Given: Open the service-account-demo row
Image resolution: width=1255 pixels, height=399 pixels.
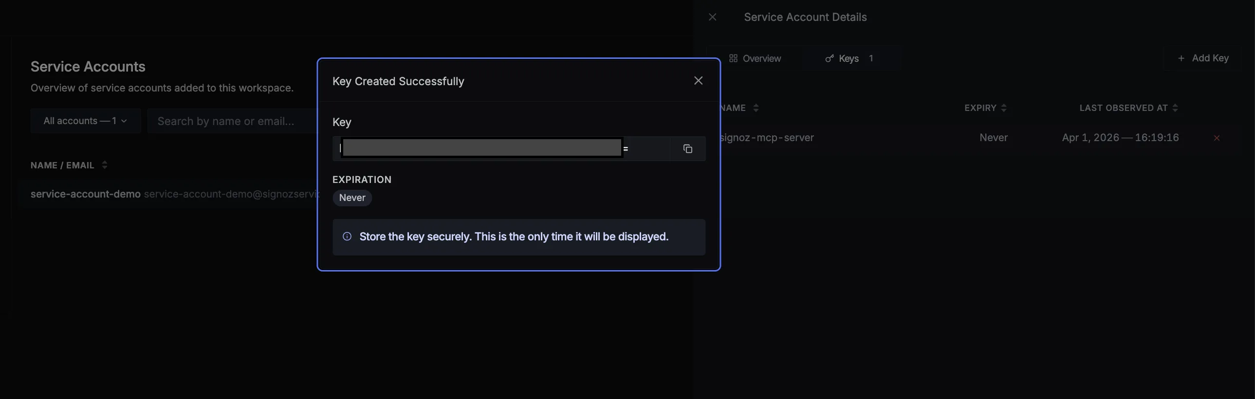Looking at the screenshot, I should pyautogui.click(x=85, y=194).
